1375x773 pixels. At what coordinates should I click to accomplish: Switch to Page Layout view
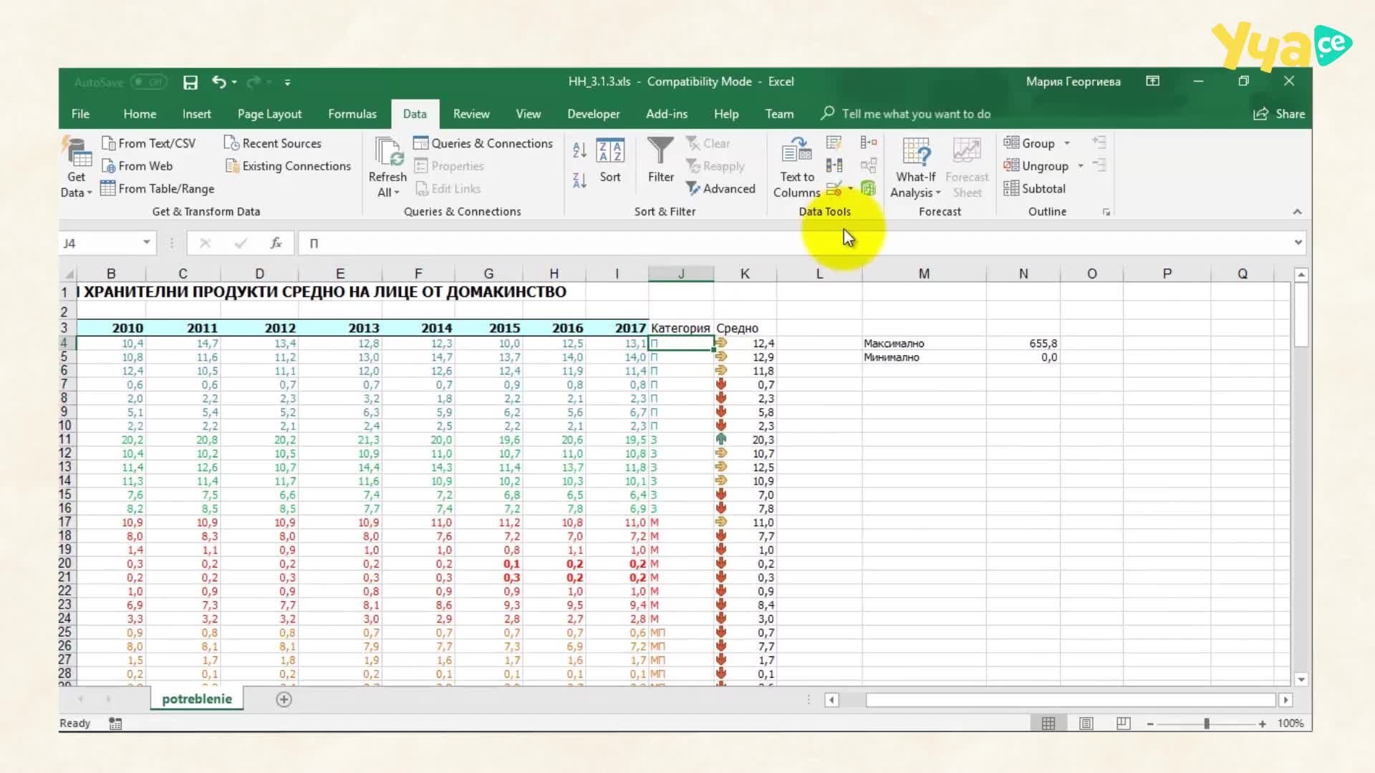point(1086,724)
